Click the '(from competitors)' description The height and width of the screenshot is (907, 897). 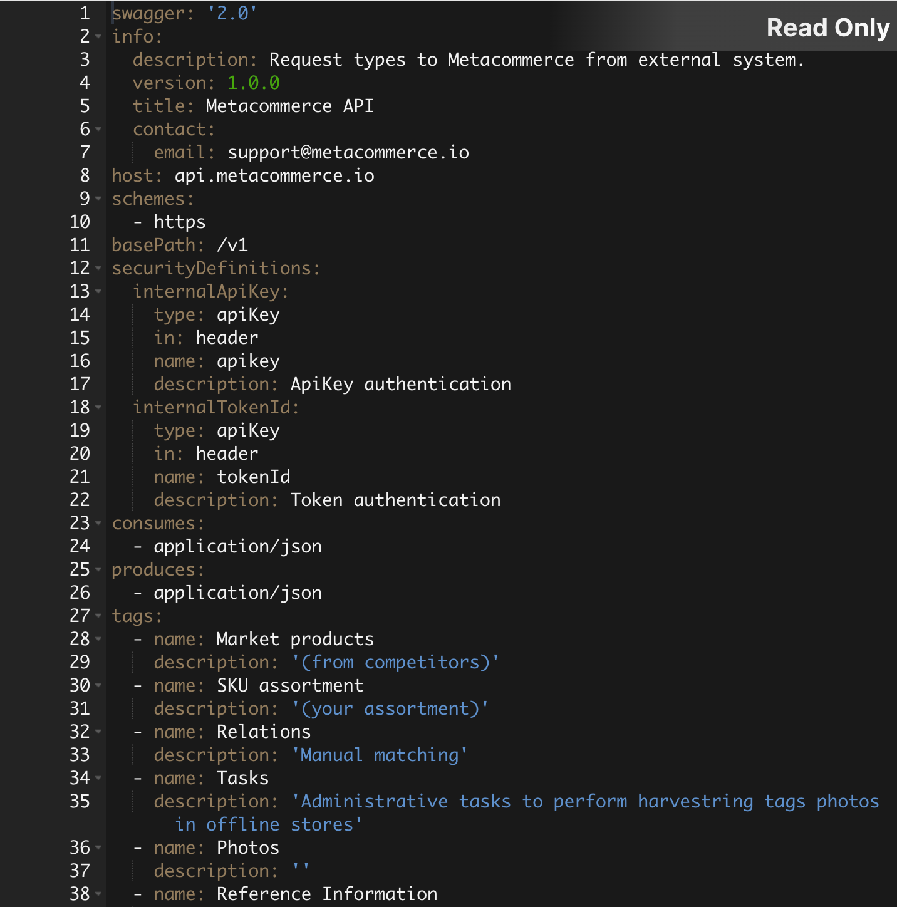[x=395, y=662]
